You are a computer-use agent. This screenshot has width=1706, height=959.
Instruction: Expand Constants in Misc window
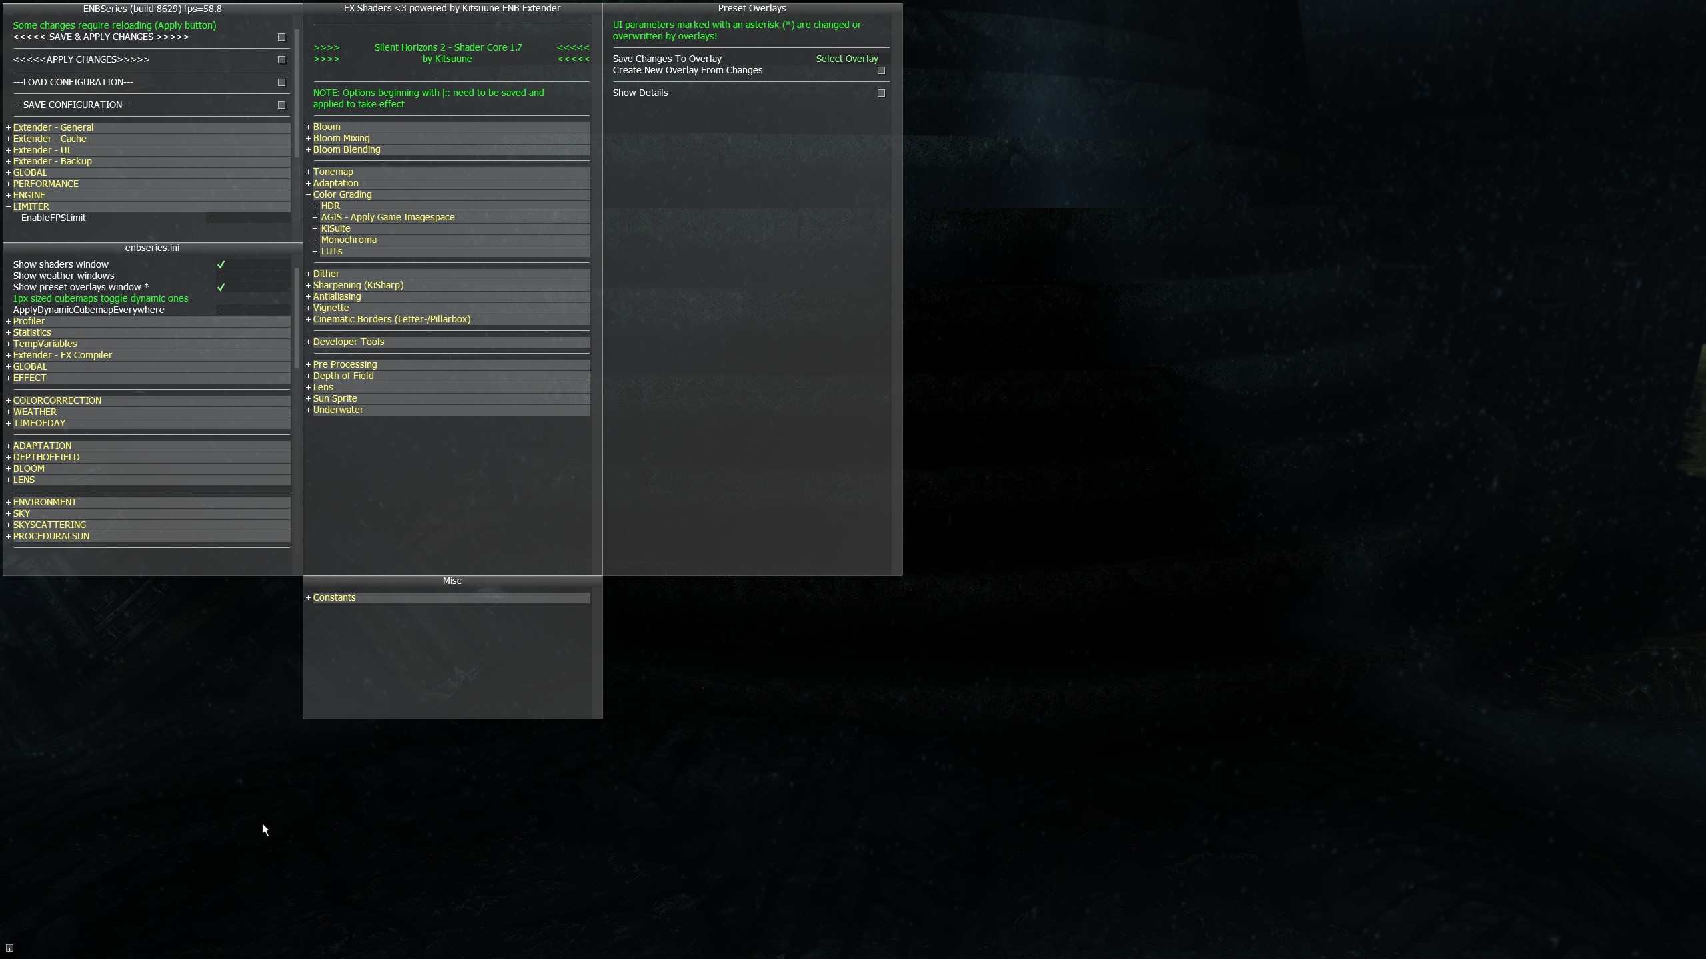point(448,597)
